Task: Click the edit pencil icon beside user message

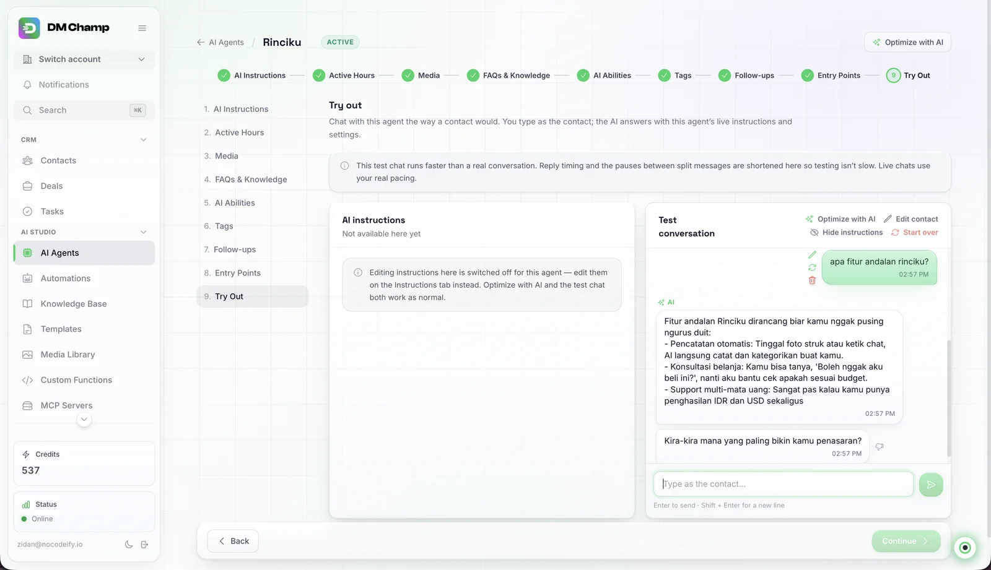Action: (x=812, y=254)
